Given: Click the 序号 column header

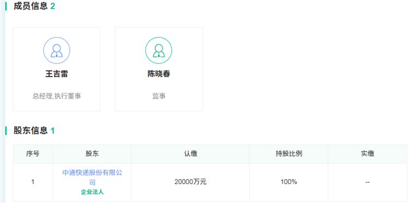Looking at the screenshot, I should pyautogui.click(x=33, y=154).
